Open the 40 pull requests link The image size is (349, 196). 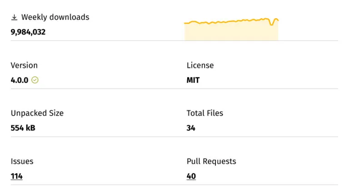pyautogui.click(x=191, y=176)
